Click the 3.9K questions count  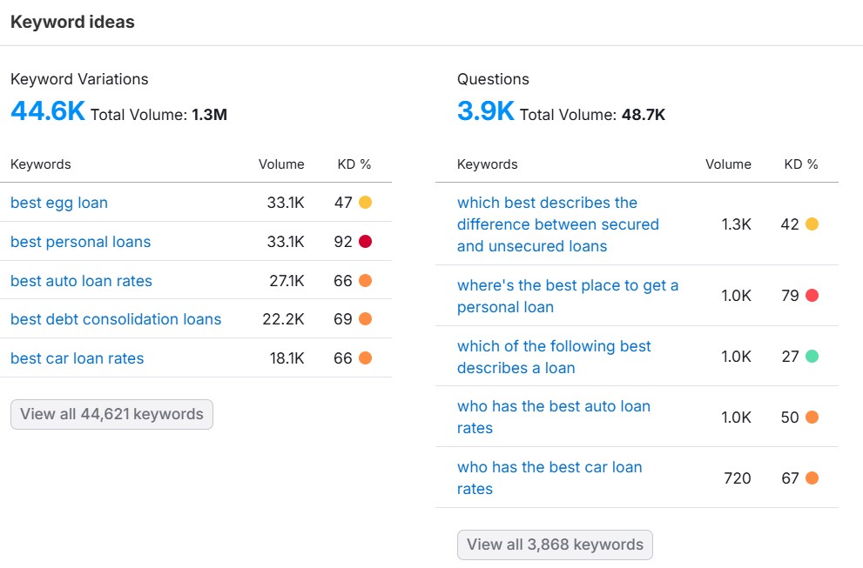click(485, 111)
